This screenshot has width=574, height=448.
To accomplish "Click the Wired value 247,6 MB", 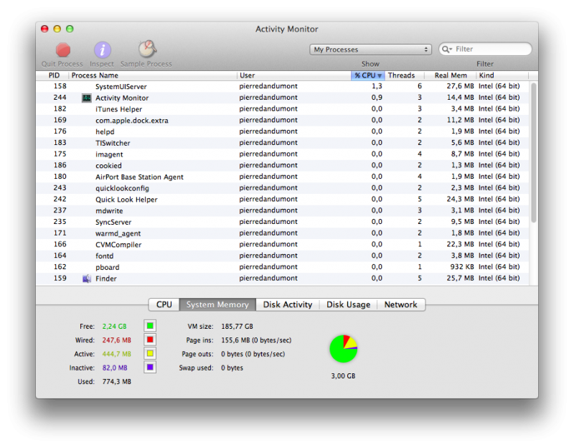I will (116, 340).
